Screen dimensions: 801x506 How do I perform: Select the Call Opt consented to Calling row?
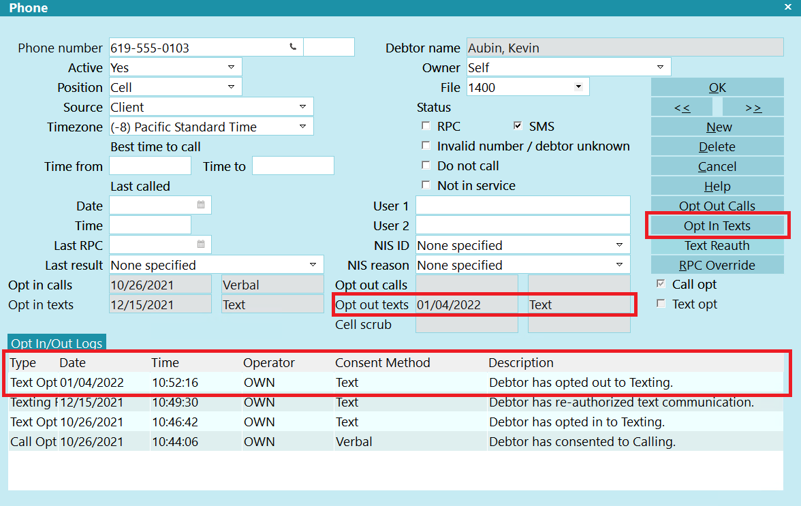396,442
